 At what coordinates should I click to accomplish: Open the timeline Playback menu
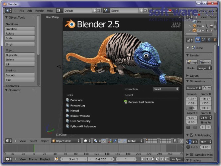tap(45, 159)
